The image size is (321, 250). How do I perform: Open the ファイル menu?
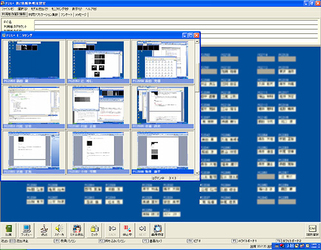click(x=8, y=9)
